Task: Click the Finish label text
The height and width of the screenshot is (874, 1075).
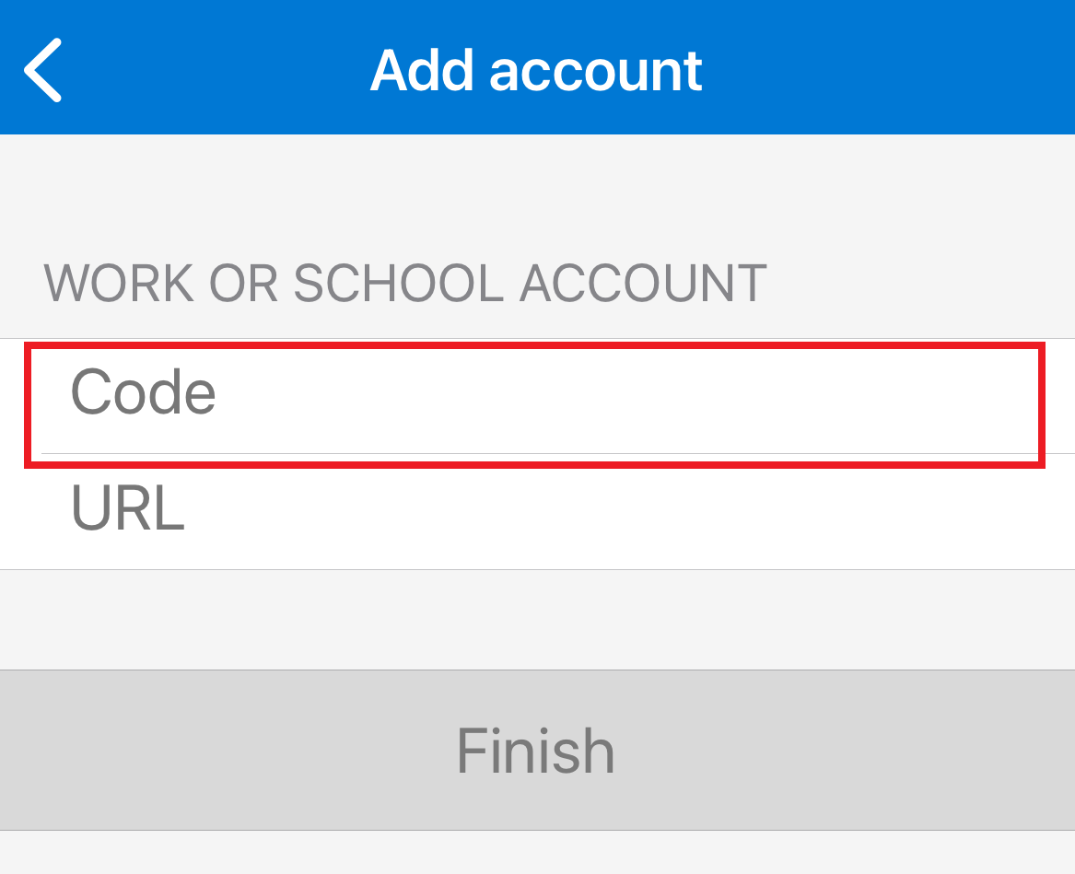Action: [x=535, y=751]
